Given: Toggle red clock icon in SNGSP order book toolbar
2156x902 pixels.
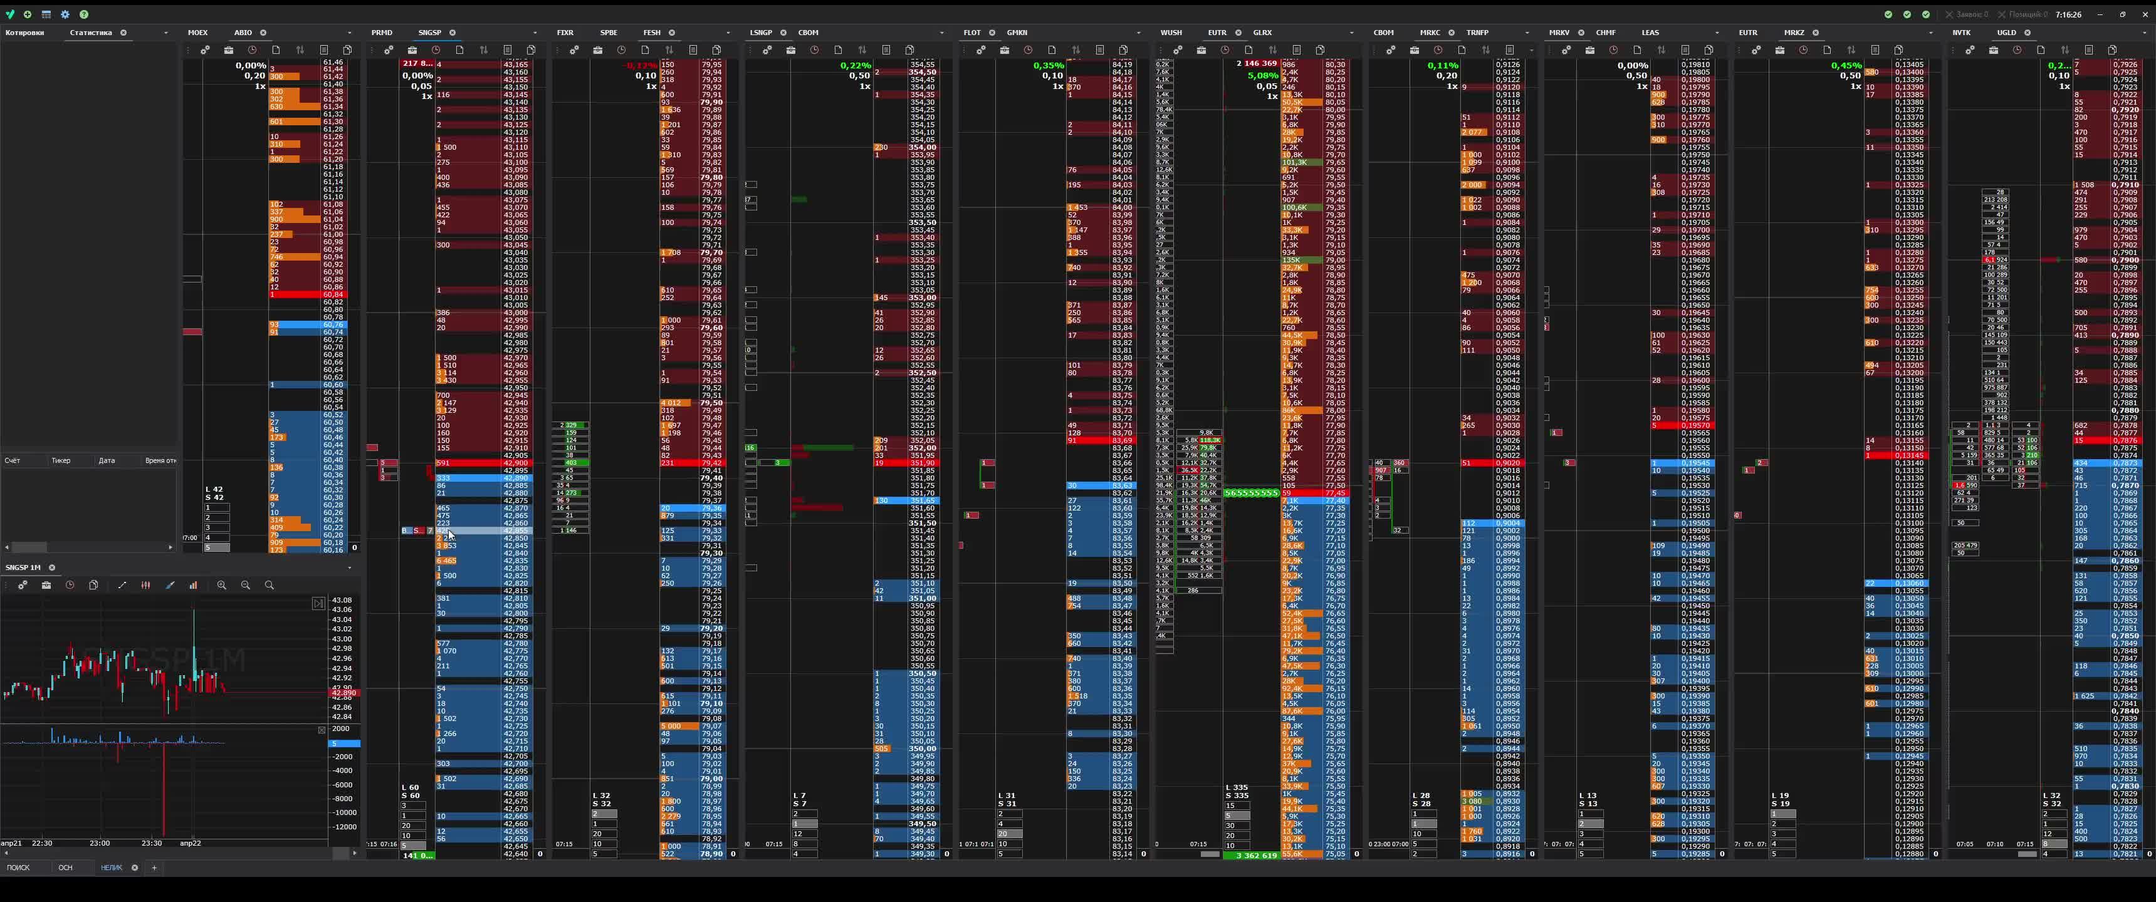Looking at the screenshot, I should pos(436,50).
